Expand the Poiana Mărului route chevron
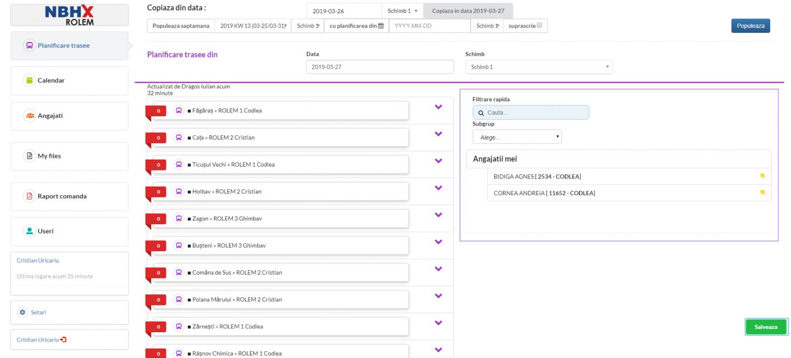The image size is (791, 358). (x=438, y=296)
